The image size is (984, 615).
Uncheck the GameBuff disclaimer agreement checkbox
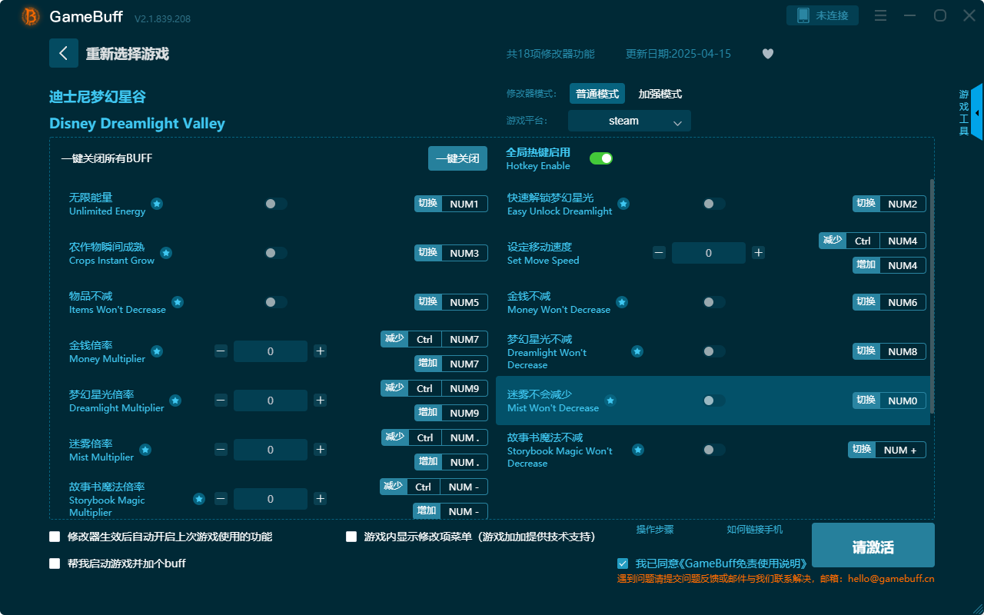623,563
